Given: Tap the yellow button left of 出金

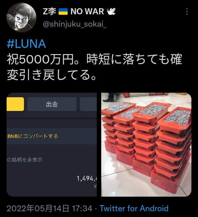Looking at the screenshot, I should click(15, 104).
